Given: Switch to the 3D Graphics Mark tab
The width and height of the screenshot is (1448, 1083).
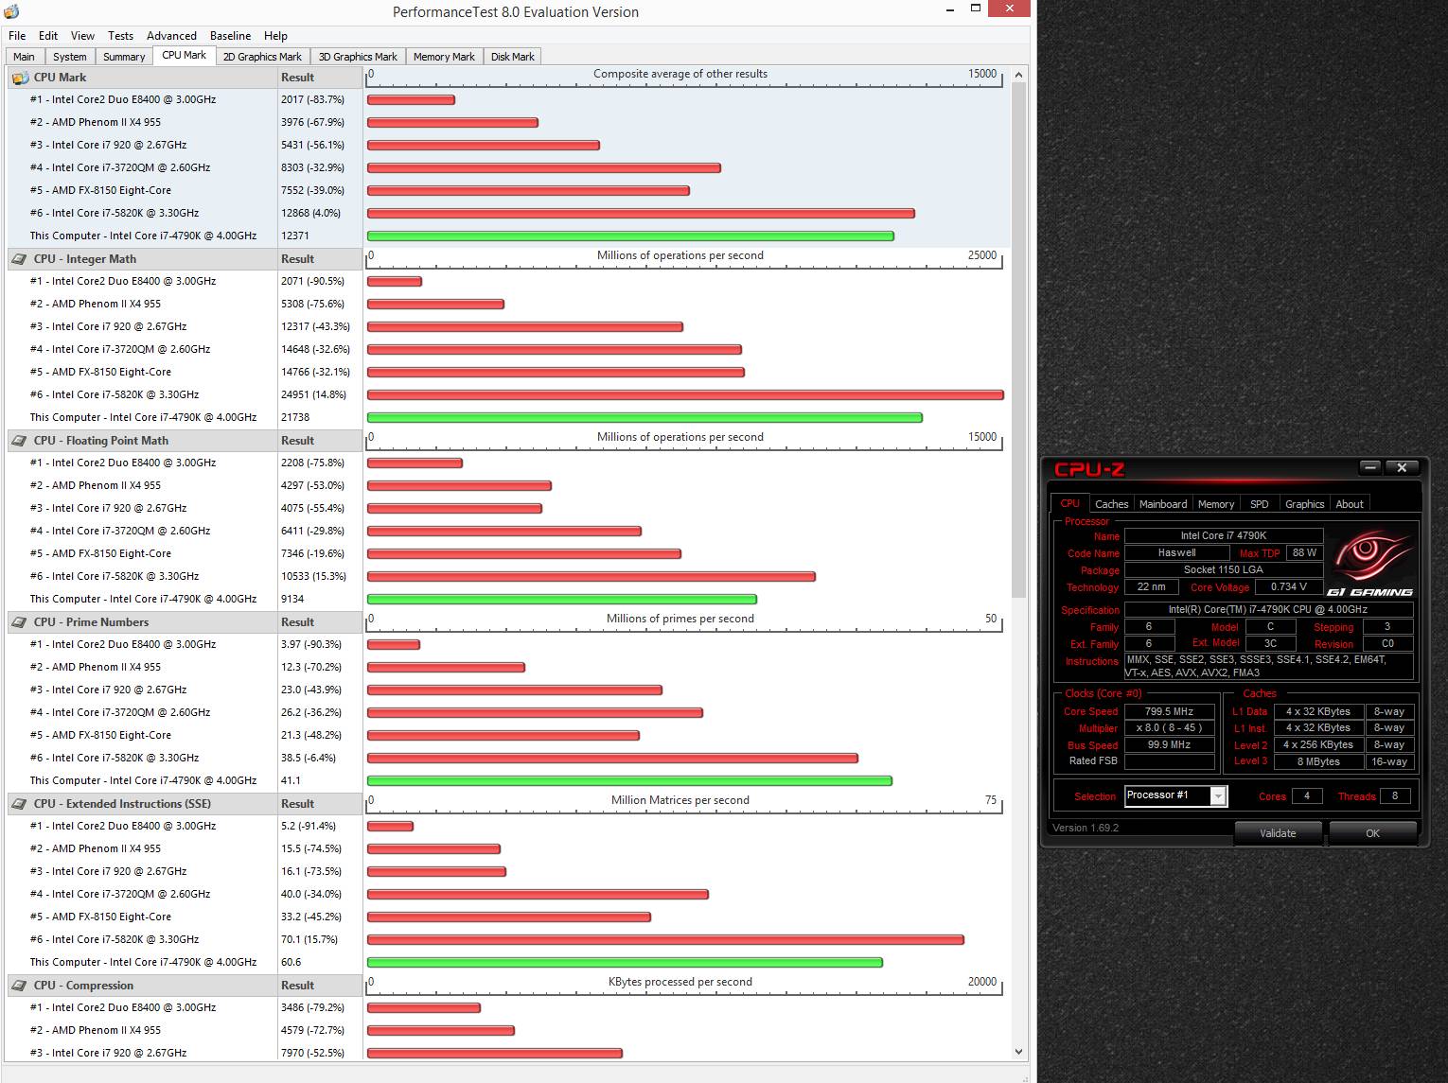Looking at the screenshot, I should click(x=358, y=57).
